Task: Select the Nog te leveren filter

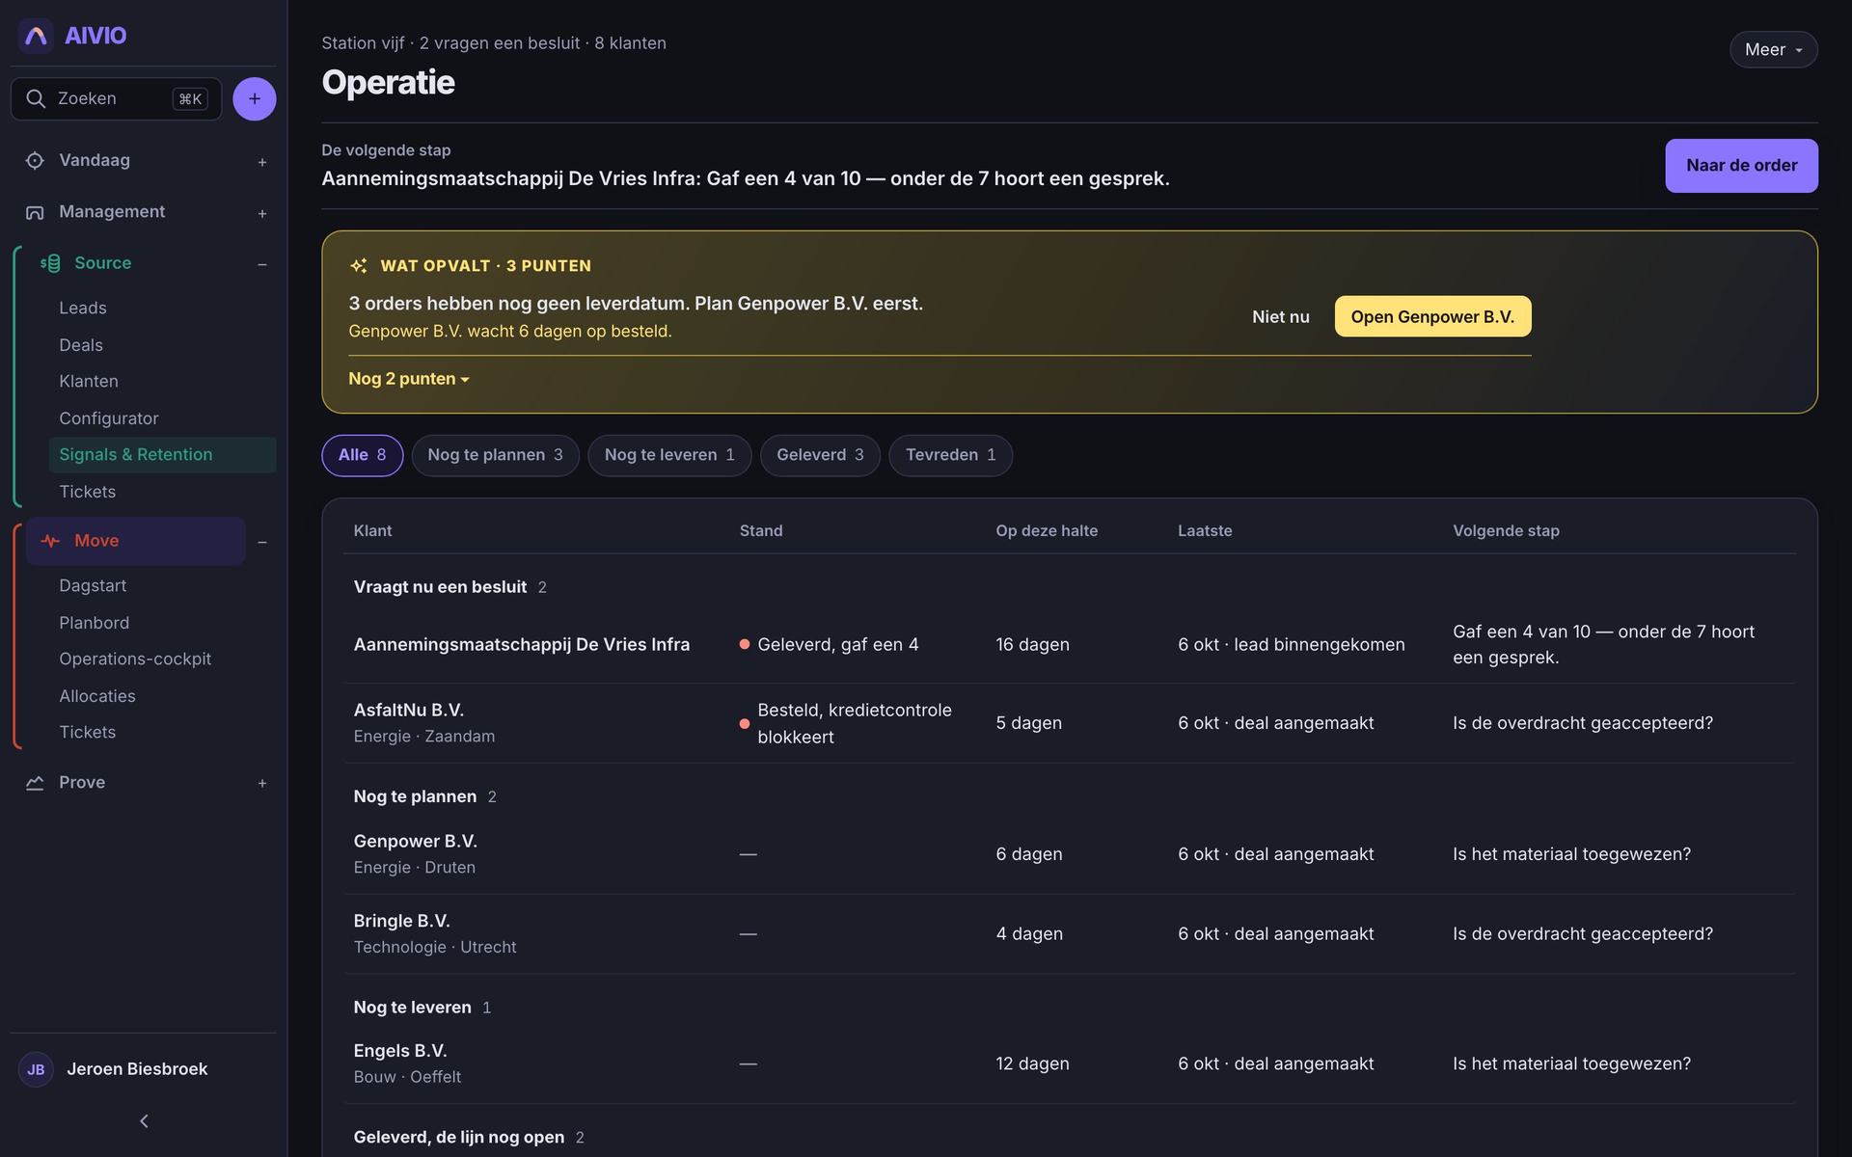Action: tap(669, 455)
